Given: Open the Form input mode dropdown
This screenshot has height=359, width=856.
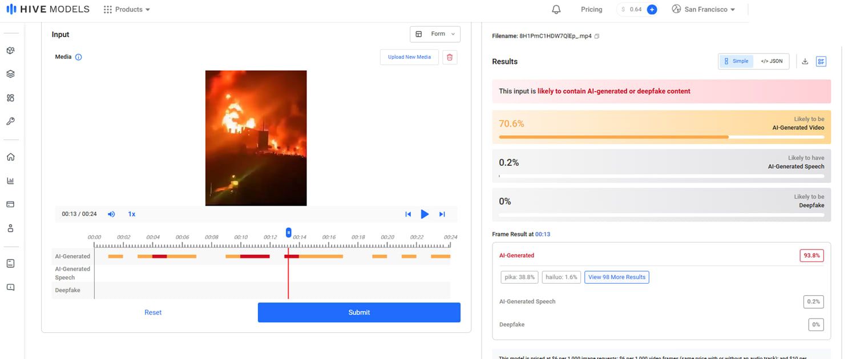Looking at the screenshot, I should point(435,34).
